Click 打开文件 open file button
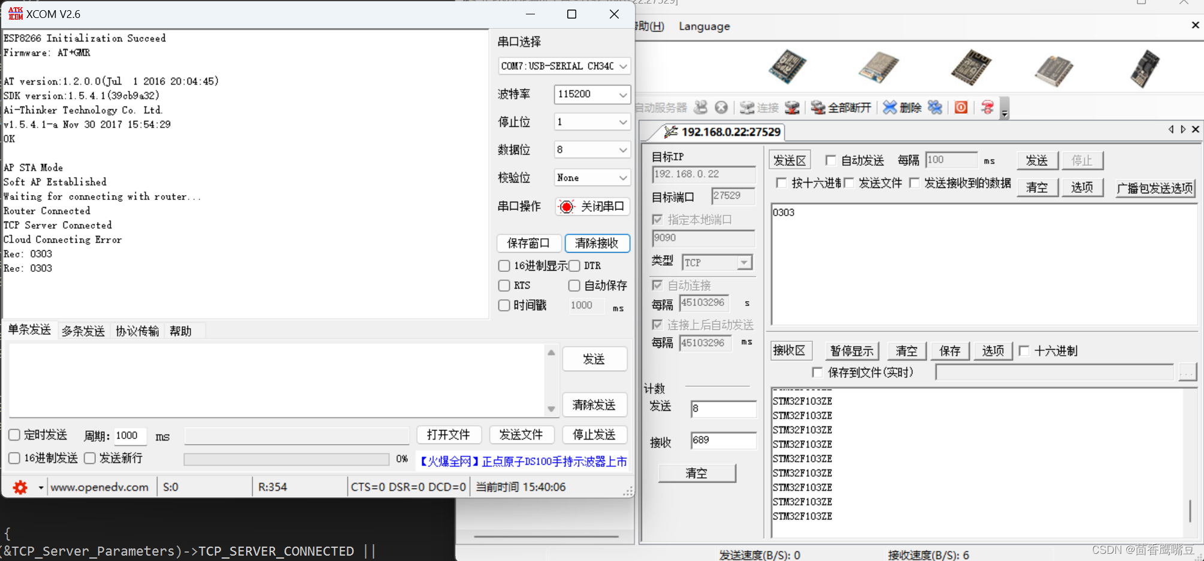 pyautogui.click(x=448, y=435)
